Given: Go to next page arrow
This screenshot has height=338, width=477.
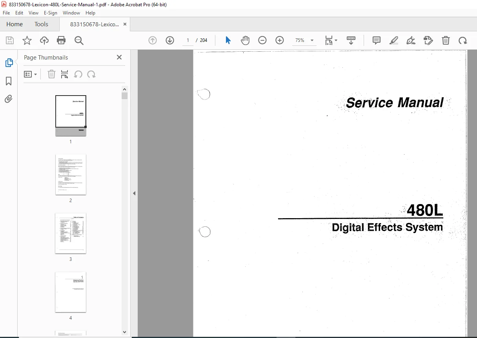Looking at the screenshot, I should [x=170, y=40].
